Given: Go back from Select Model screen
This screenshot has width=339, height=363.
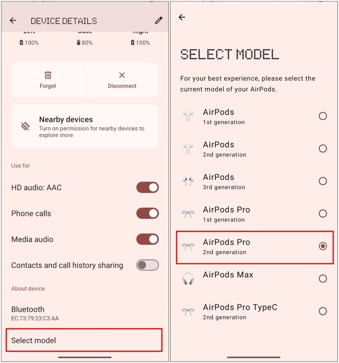Looking at the screenshot, I should (182, 17).
